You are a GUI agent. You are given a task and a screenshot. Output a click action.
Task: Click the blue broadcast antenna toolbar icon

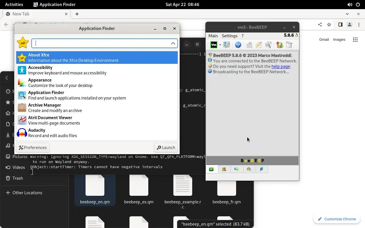tap(238, 45)
